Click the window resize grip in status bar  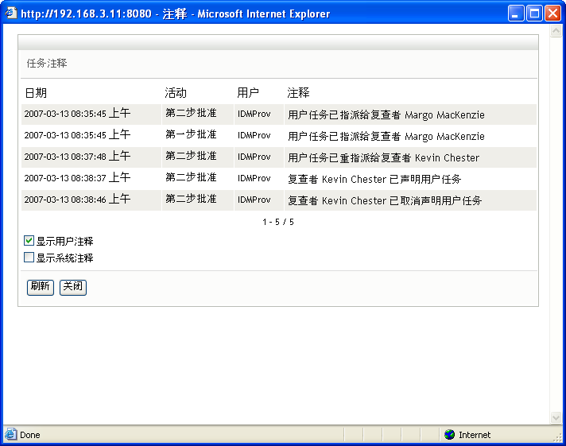(x=558, y=436)
